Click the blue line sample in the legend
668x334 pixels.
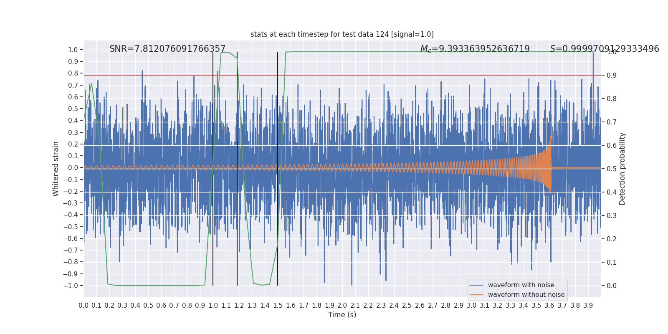click(477, 285)
